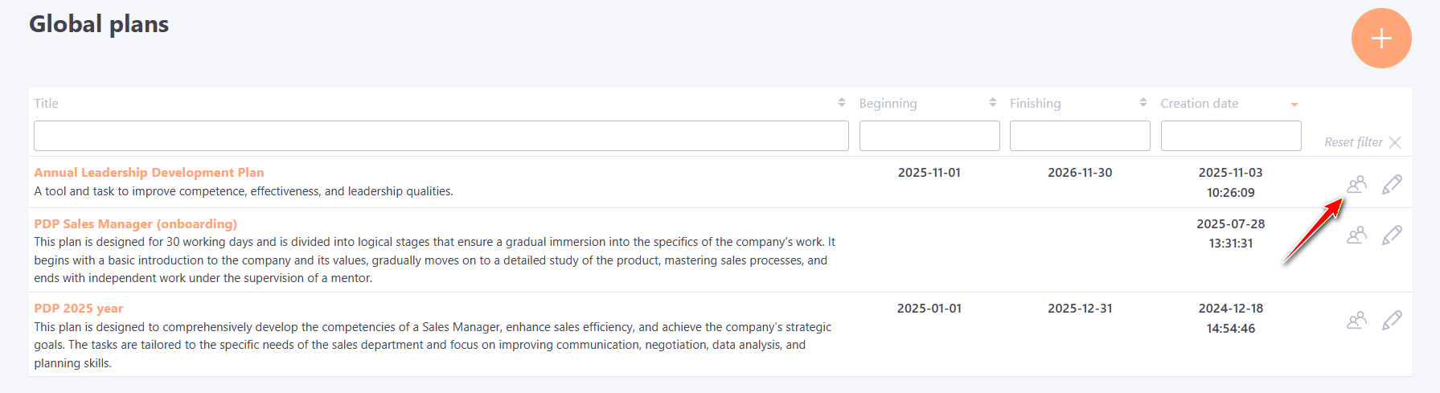Open participants for Annual Leadership Development Plan
Image resolution: width=1440 pixels, height=393 pixels.
point(1356,185)
